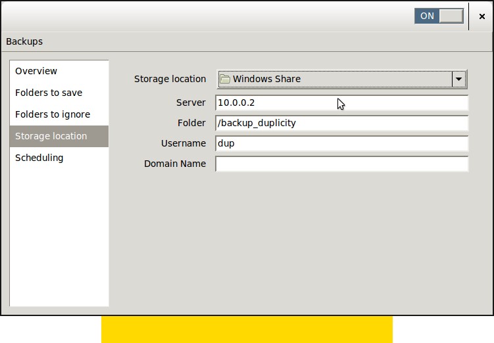Click the Storage location form label
This screenshot has height=343, width=494.
(170, 79)
